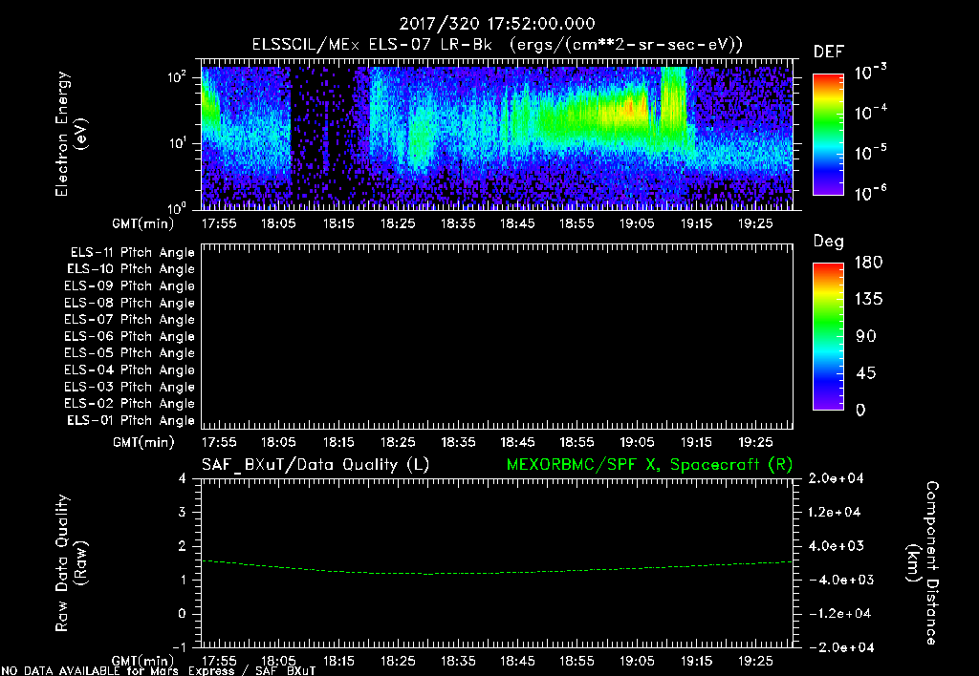This screenshot has width=979, height=676.
Task: Click the spectrogram GMT(min) axis label
Action: pyautogui.click(x=143, y=223)
